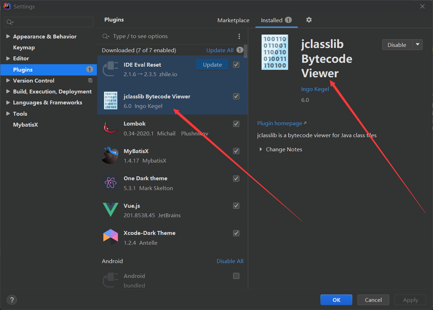Image resolution: width=433 pixels, height=310 pixels.
Task: Click the jclasslib binary icon in the list
Action: 111,101
